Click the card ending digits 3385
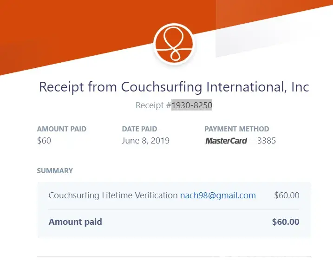This screenshot has width=333, height=274. [267, 140]
